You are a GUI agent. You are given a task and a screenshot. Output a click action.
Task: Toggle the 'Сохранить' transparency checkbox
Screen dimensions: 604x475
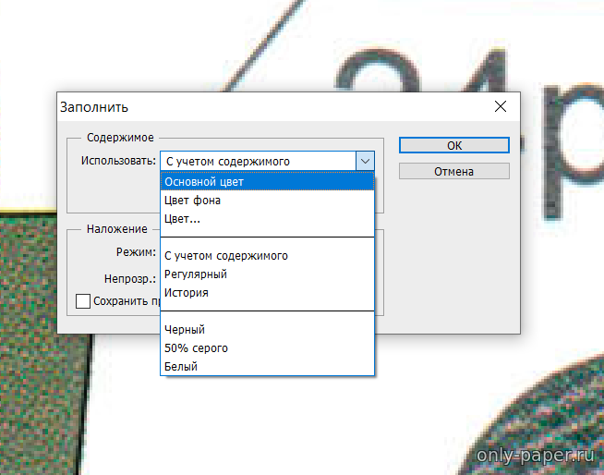click(83, 300)
